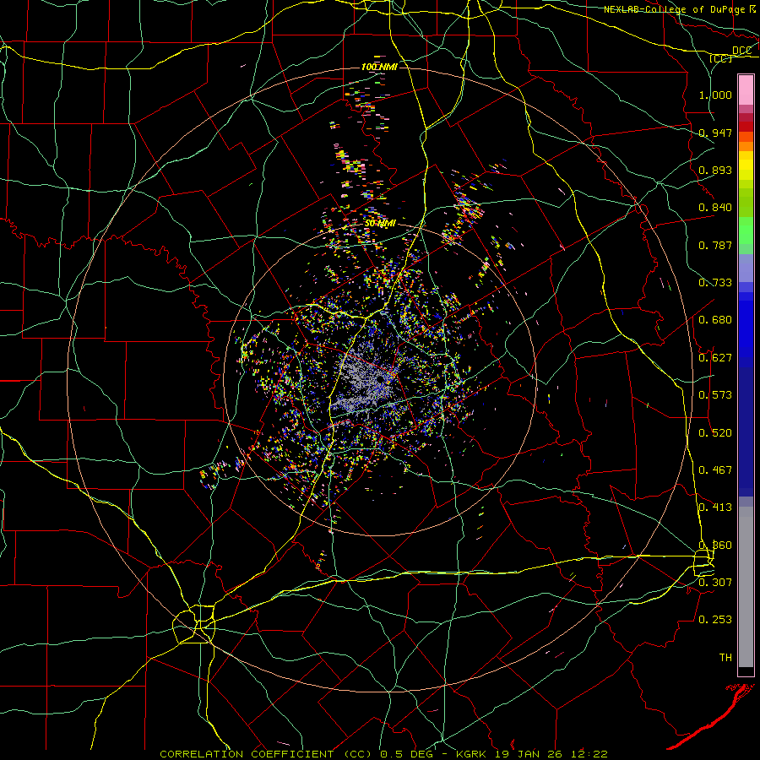This screenshot has width=760, height=760.
Task: Select the 0.573 scale value
Action: tap(715, 395)
